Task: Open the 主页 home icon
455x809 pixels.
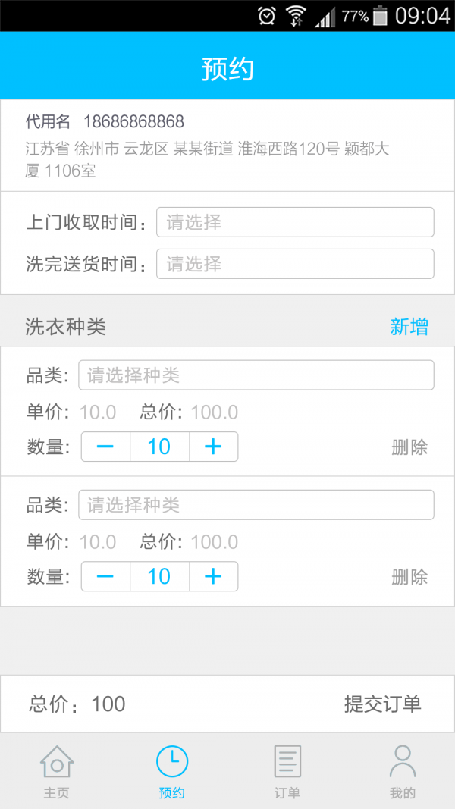Action: coord(57,762)
